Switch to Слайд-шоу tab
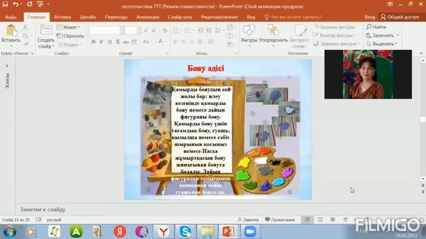The image size is (426, 239). pyautogui.click(x=180, y=17)
